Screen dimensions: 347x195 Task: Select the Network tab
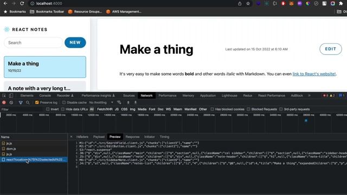click(x=146, y=95)
